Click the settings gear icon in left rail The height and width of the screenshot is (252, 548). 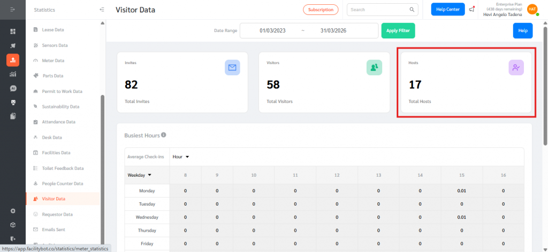tap(13, 211)
